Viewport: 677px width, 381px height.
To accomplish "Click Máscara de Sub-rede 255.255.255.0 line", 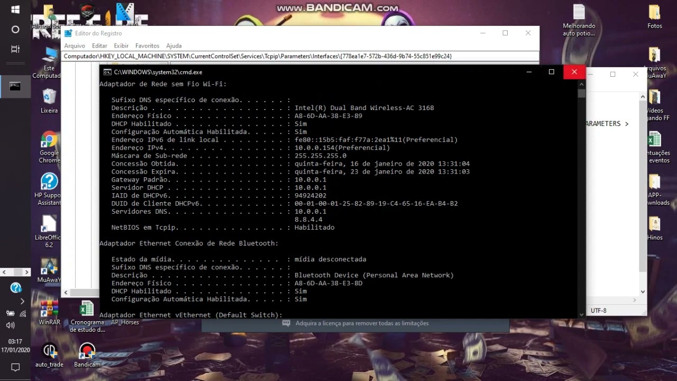I will click(x=228, y=156).
